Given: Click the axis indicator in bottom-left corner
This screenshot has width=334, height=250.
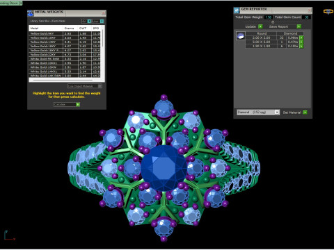Looking at the screenshot, I should (x=9, y=235).
